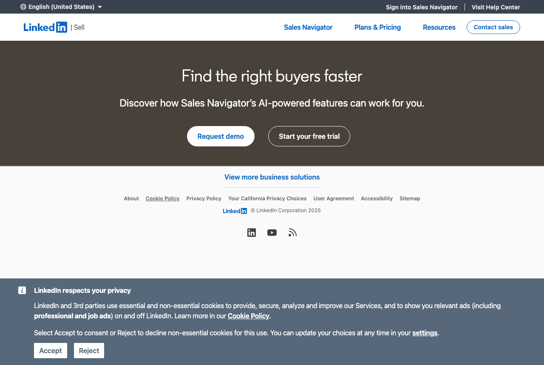Reject non-essential cookies
Image resolution: width=544 pixels, height=365 pixels.
(89, 351)
